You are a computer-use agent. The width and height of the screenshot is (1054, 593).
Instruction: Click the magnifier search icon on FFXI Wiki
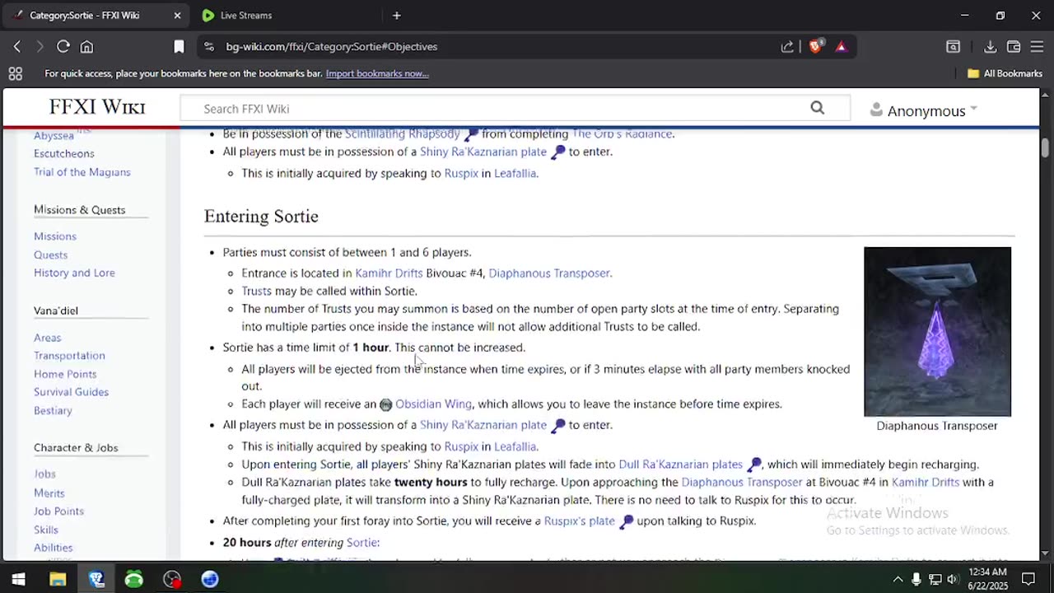click(817, 108)
